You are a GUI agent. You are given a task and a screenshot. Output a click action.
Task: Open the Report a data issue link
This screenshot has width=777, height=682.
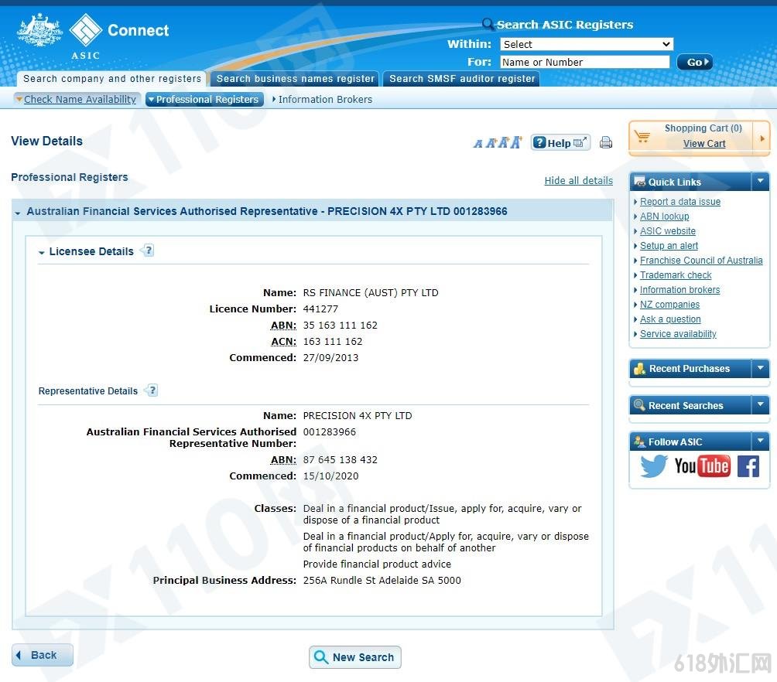(679, 202)
